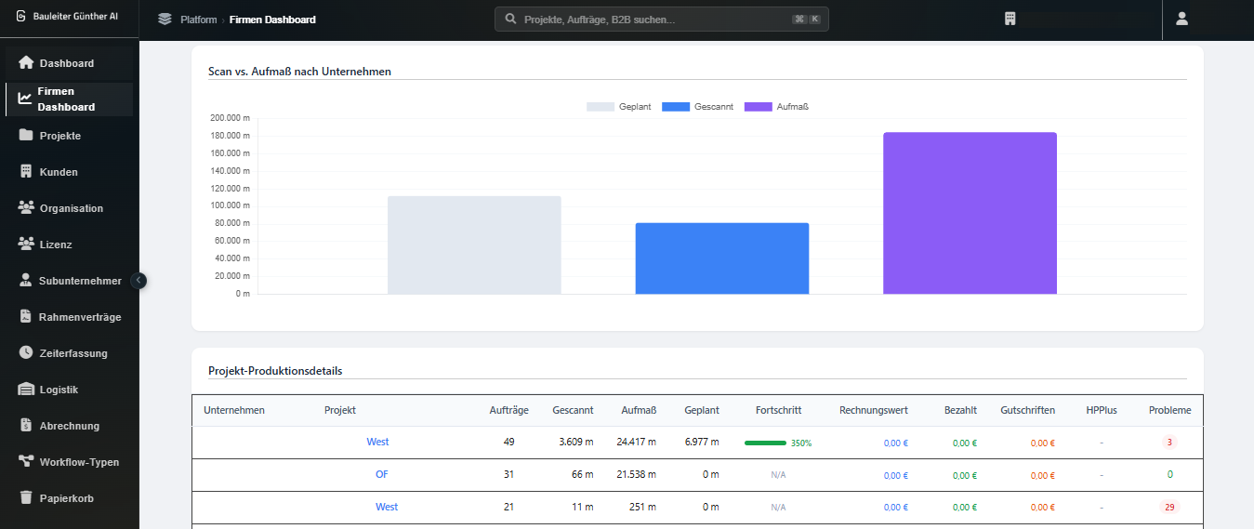Click the Subunternehmer person icon
This screenshot has width=1254, height=529.
(x=26, y=281)
